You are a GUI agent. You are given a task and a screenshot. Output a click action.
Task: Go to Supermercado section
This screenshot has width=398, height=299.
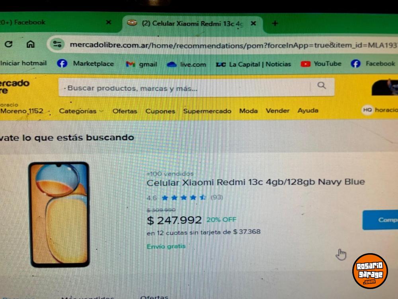(x=207, y=111)
